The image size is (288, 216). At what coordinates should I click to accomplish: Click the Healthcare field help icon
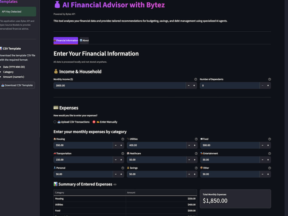click(x=196, y=154)
